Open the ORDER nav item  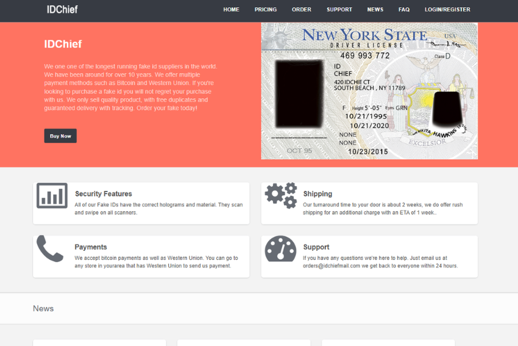pos(302,10)
